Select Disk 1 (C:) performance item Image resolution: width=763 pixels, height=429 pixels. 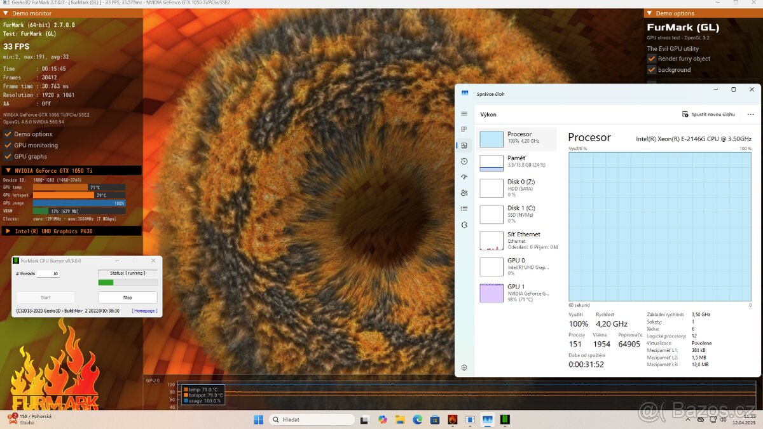tap(516, 214)
